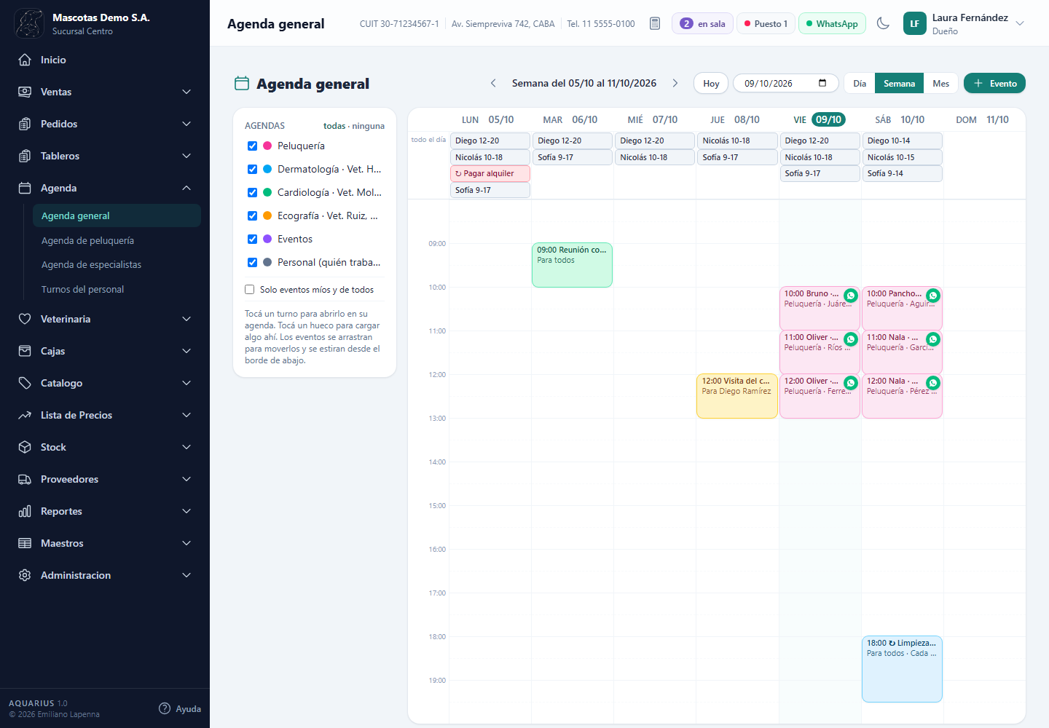Select 'todas' agendas link
This screenshot has width=1049, height=728.
(x=334, y=126)
